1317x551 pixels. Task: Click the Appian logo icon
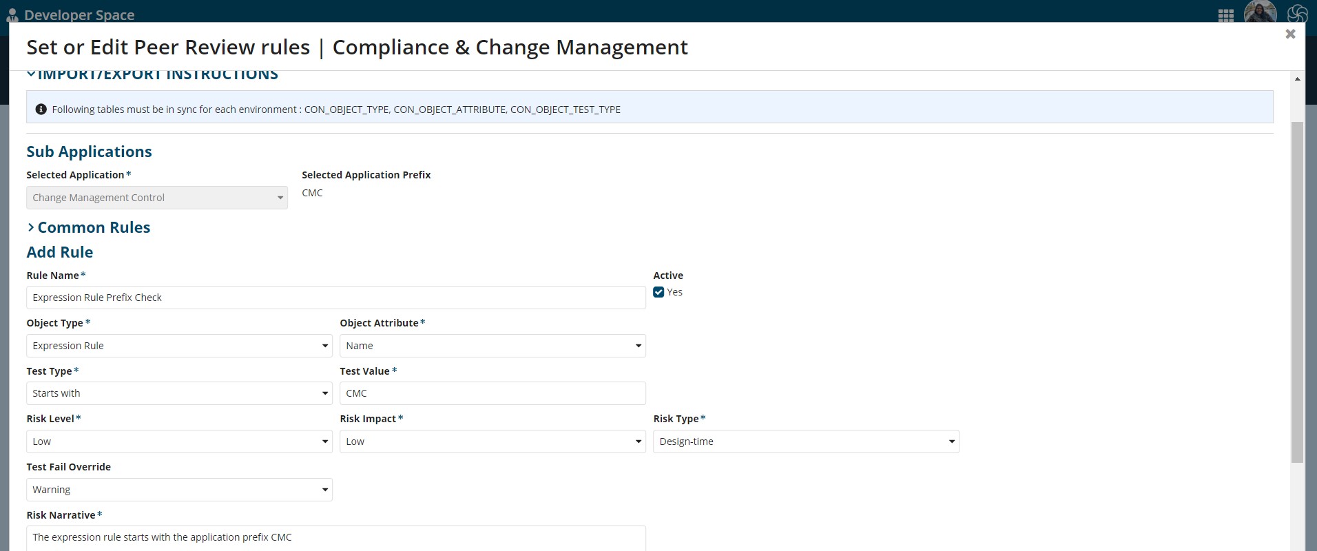pos(1296,14)
